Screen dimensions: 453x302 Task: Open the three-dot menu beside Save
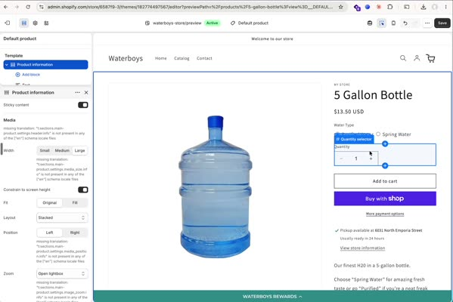click(x=427, y=23)
